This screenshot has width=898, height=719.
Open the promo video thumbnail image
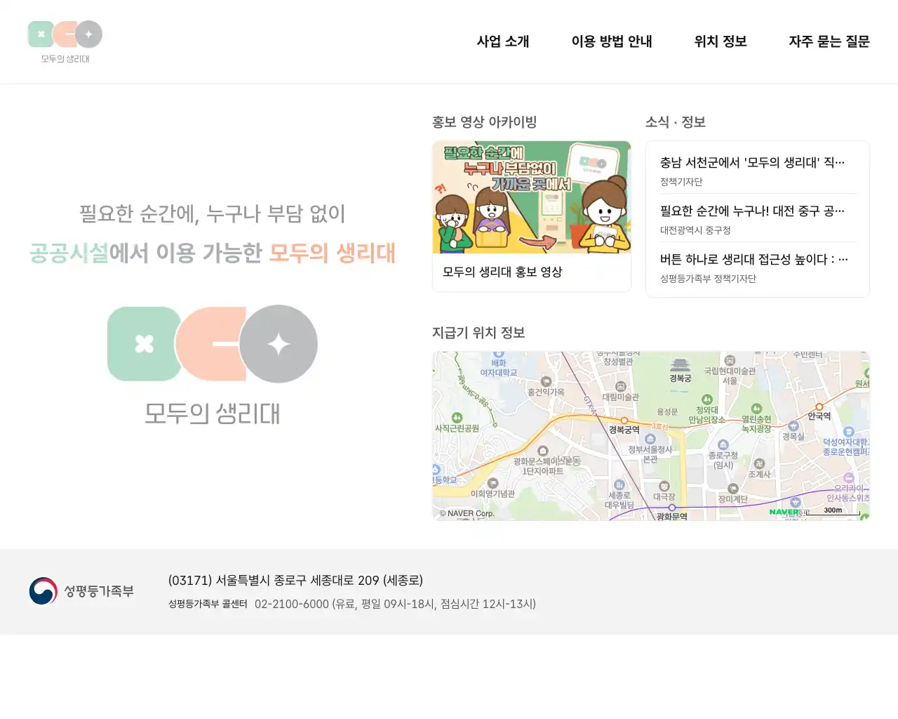(532, 197)
